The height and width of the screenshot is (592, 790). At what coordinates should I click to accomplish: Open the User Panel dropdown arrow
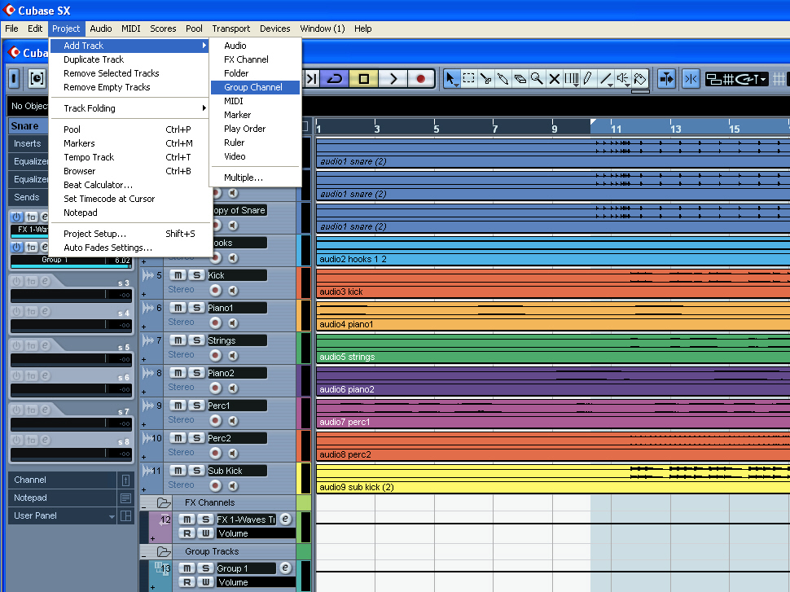pyautogui.click(x=112, y=516)
